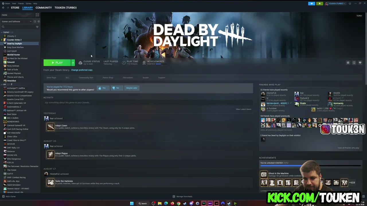Open the TOUKEN (TURBO) profile tab
This screenshot has width=367, height=206.
click(66, 8)
